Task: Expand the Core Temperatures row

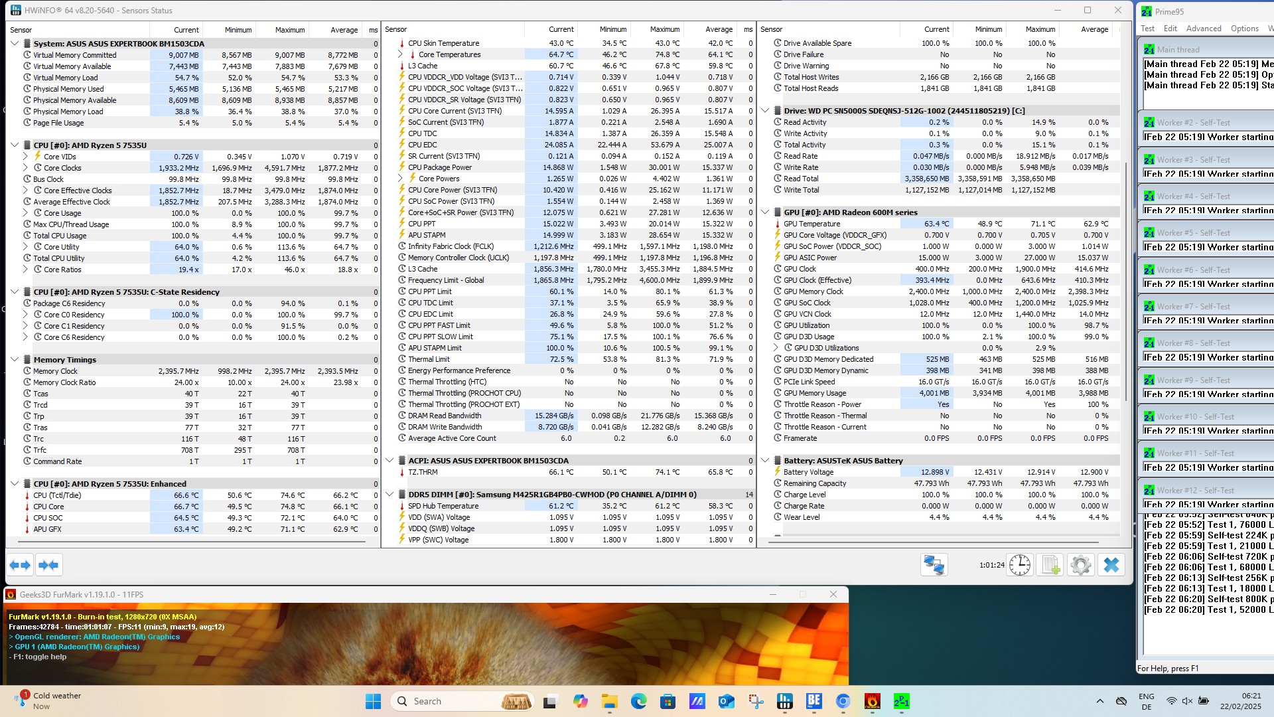Action: (x=400, y=54)
